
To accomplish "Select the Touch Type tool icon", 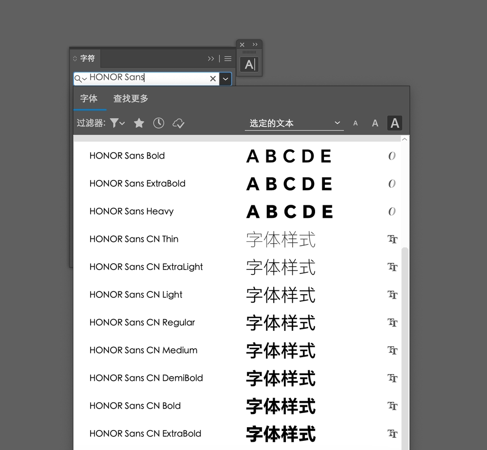I will (x=249, y=64).
